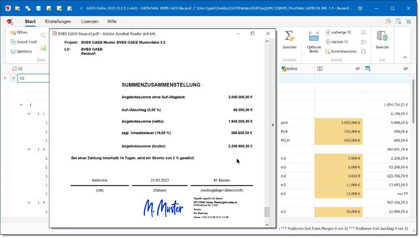Collapse tree node 1
This screenshot has width=420, height=238.
tap(21, 105)
